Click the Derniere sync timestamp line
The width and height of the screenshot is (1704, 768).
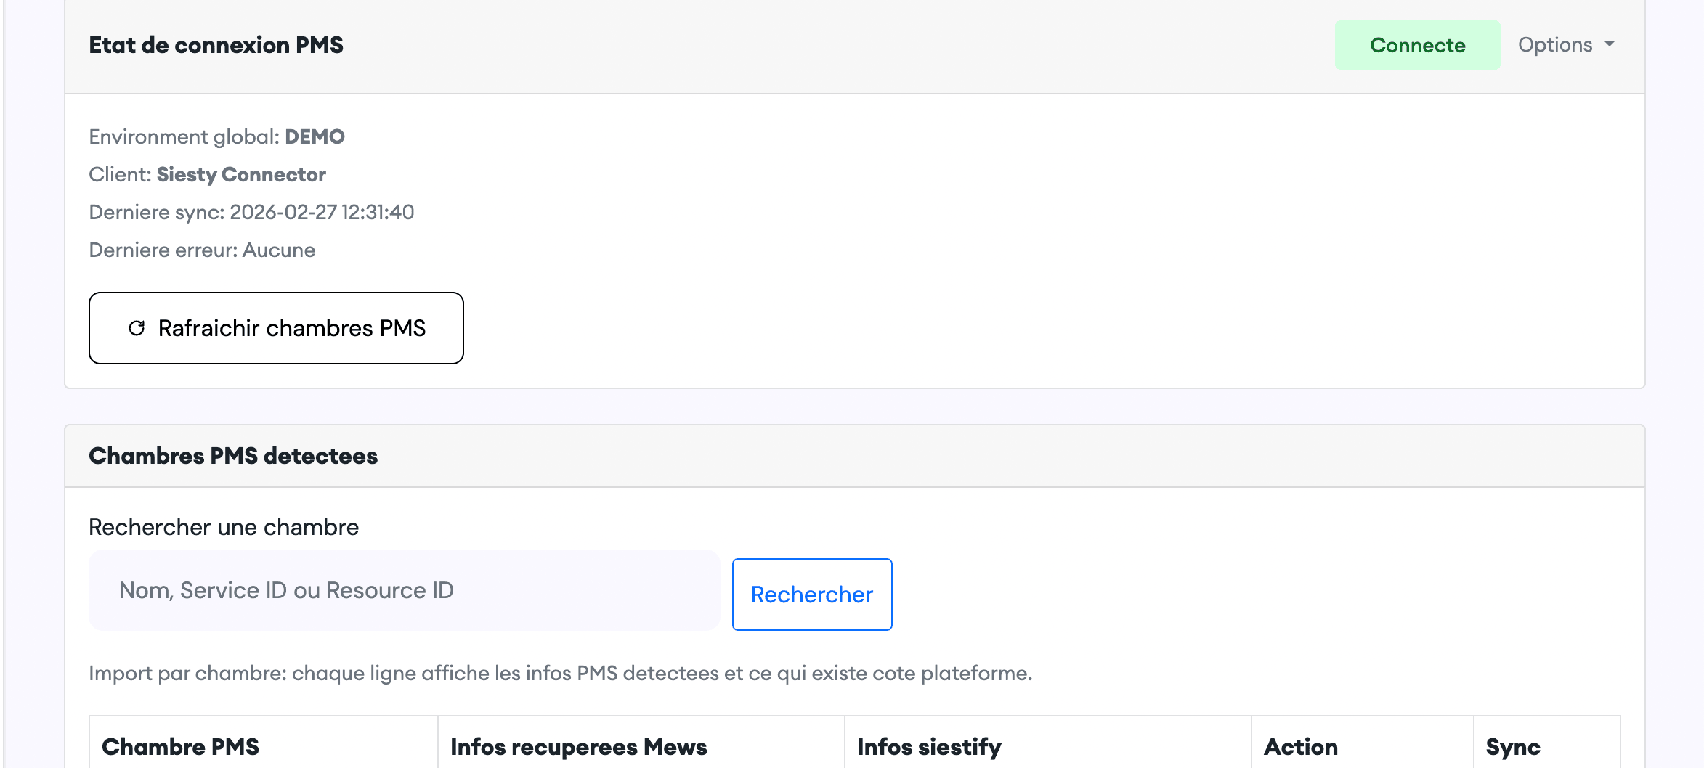coord(251,212)
